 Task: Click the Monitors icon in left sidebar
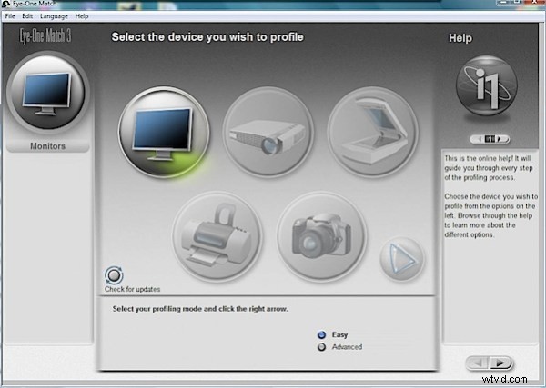[48, 93]
